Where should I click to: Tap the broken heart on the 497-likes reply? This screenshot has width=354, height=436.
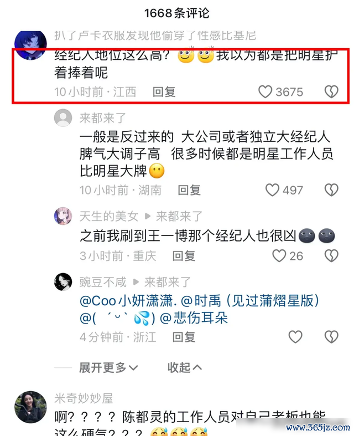coord(331,190)
